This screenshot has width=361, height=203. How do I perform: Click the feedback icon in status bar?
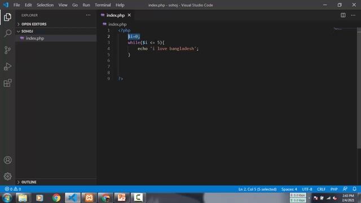[x=345, y=189]
